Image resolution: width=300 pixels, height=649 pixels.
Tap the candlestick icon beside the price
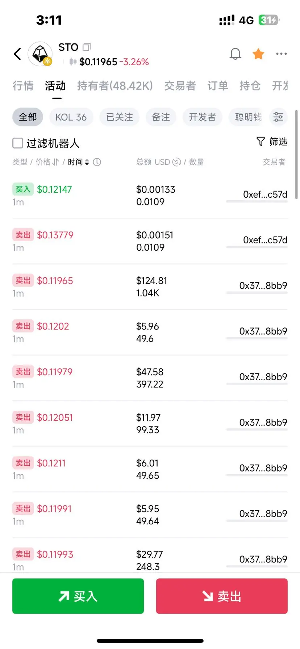coord(73,62)
